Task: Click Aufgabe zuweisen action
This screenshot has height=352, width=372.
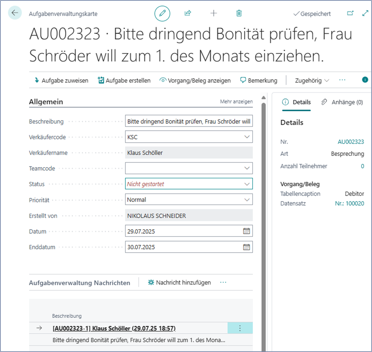Action: pyautogui.click(x=61, y=81)
